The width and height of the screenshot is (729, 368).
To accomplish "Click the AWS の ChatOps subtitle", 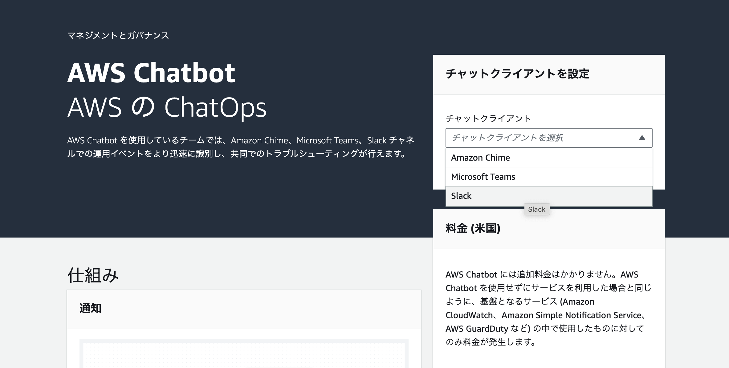I will click(x=167, y=108).
